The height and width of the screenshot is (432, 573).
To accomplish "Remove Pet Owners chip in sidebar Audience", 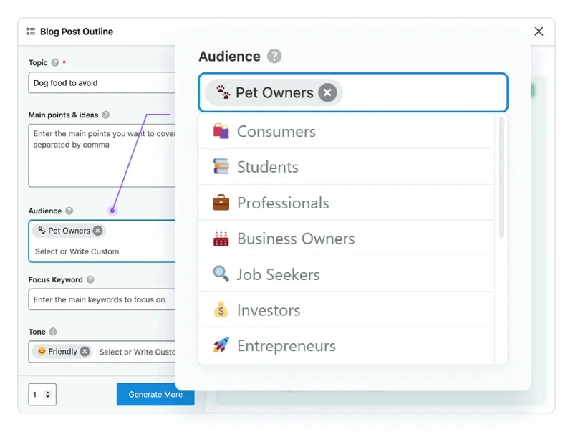I will [98, 231].
